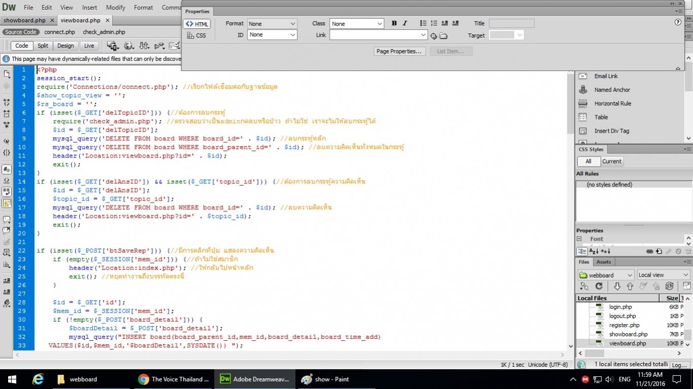693x389 pixels.
Task: Open the Modify menu
Action: [116, 8]
